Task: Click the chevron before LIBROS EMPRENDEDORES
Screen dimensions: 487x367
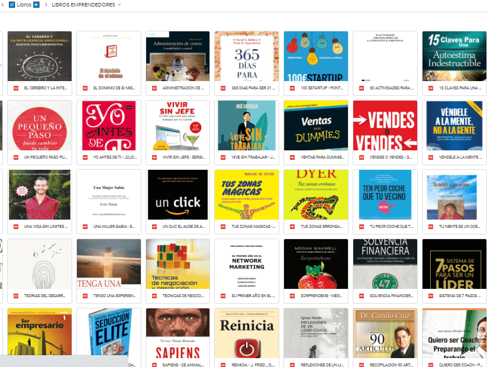Action: [x=46, y=5]
